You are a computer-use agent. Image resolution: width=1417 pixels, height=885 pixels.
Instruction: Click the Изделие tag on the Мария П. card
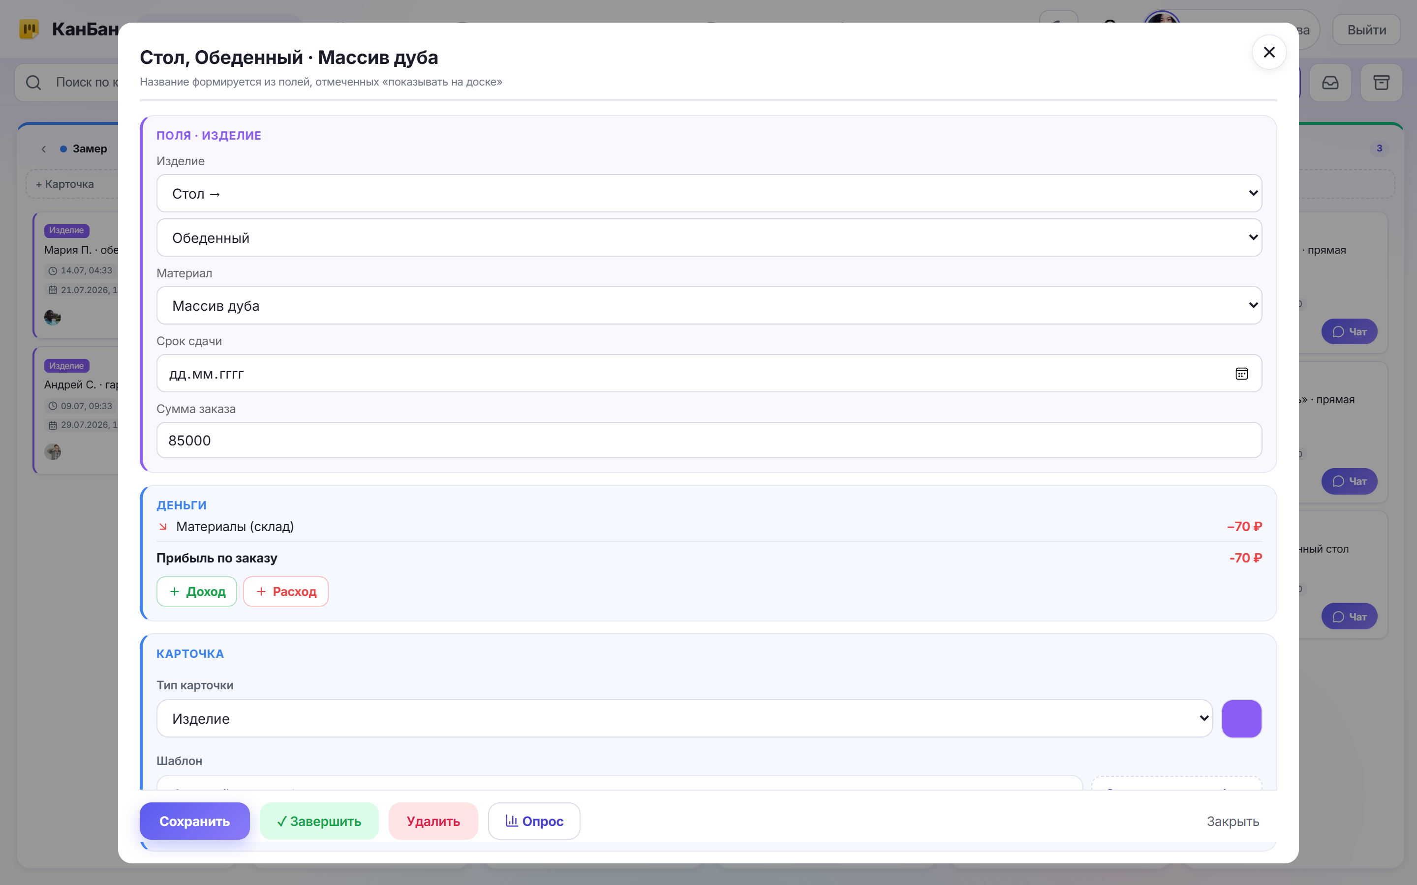[x=67, y=231]
